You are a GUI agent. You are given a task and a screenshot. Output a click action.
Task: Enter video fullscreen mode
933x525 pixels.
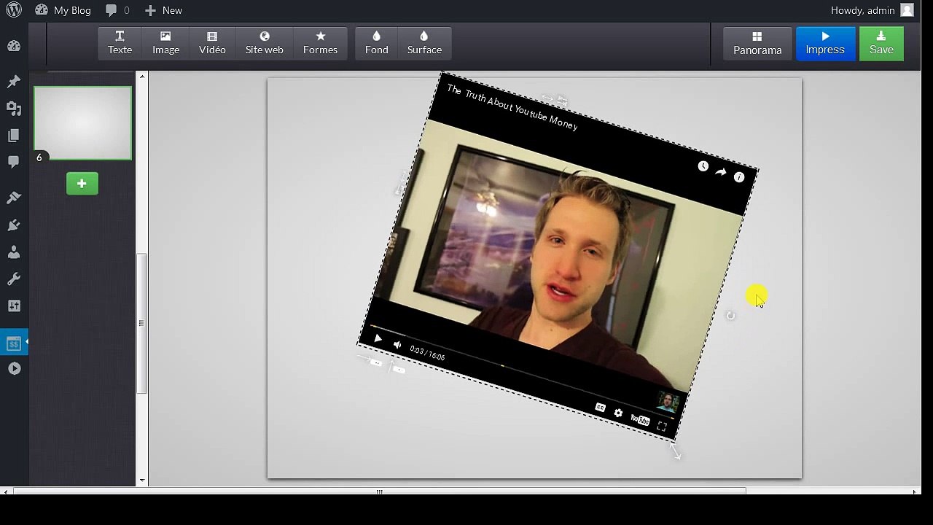click(x=661, y=427)
